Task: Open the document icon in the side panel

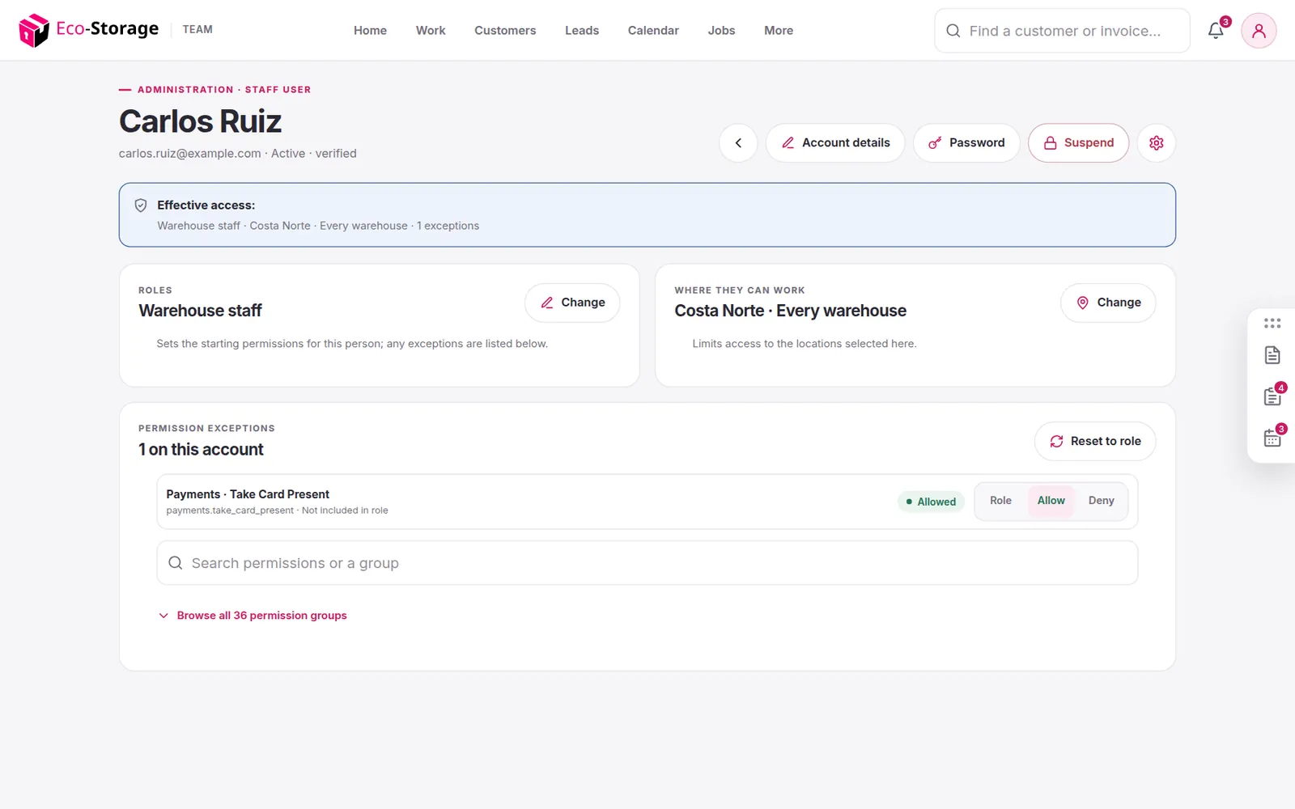Action: pyautogui.click(x=1272, y=355)
